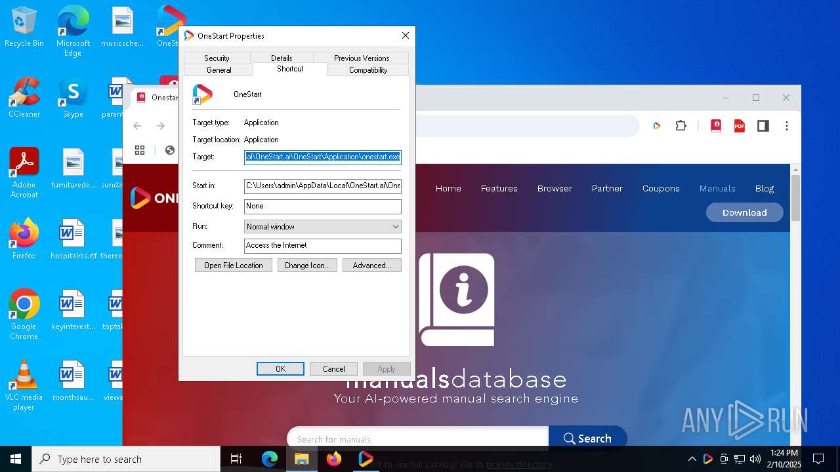Switch to the General tab
The image size is (840, 472).
(219, 70)
